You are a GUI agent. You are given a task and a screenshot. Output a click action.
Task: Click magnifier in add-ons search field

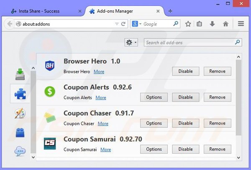click(x=237, y=42)
